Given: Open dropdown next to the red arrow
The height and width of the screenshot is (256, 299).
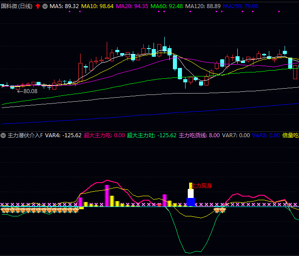Looking at the screenshot, I should [45, 7].
